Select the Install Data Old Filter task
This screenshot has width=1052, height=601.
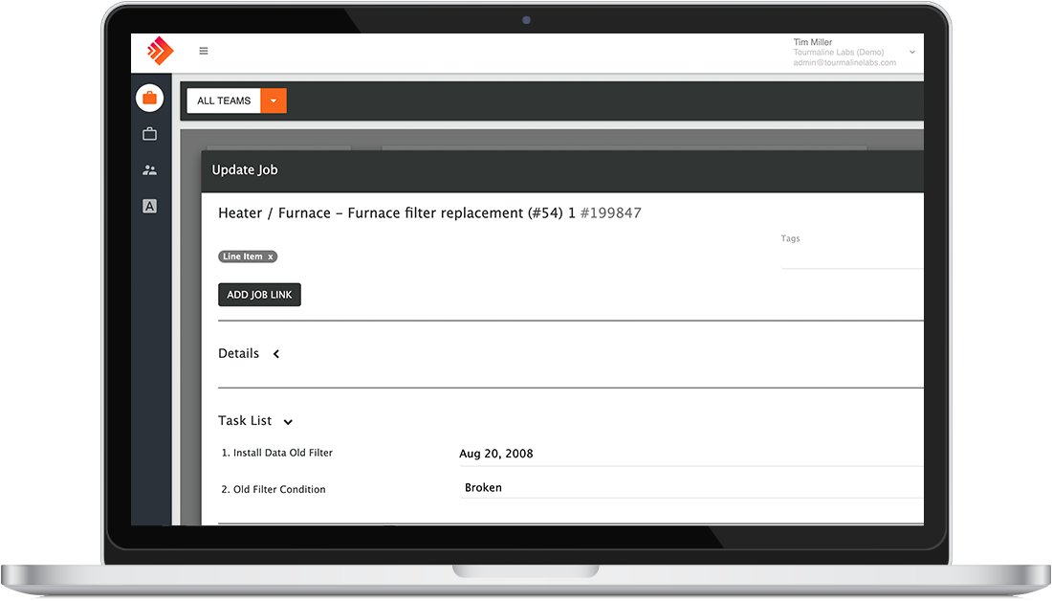pos(276,453)
